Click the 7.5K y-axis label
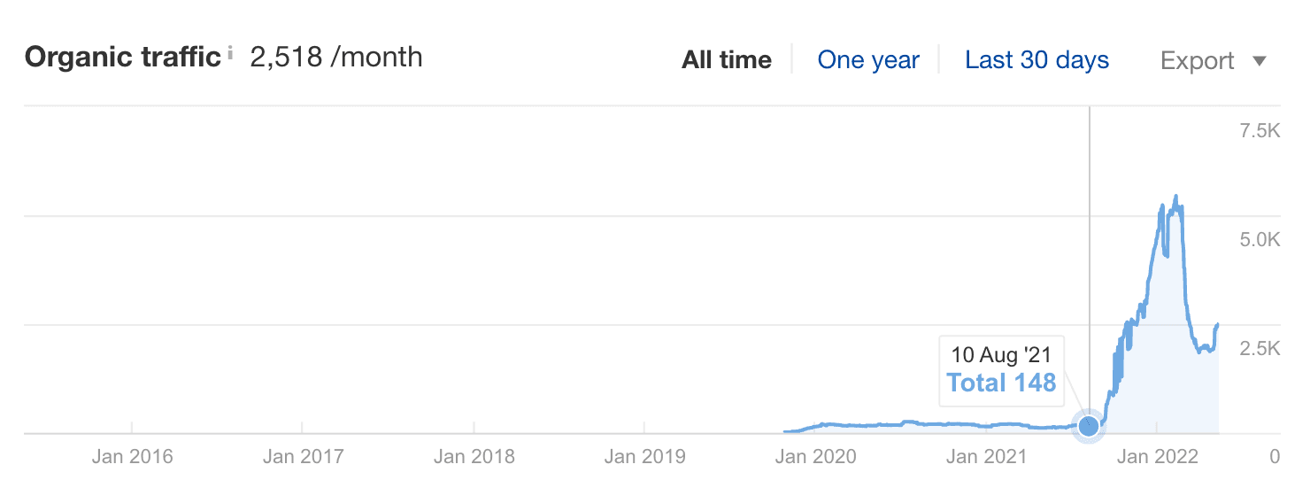 [x=1258, y=131]
